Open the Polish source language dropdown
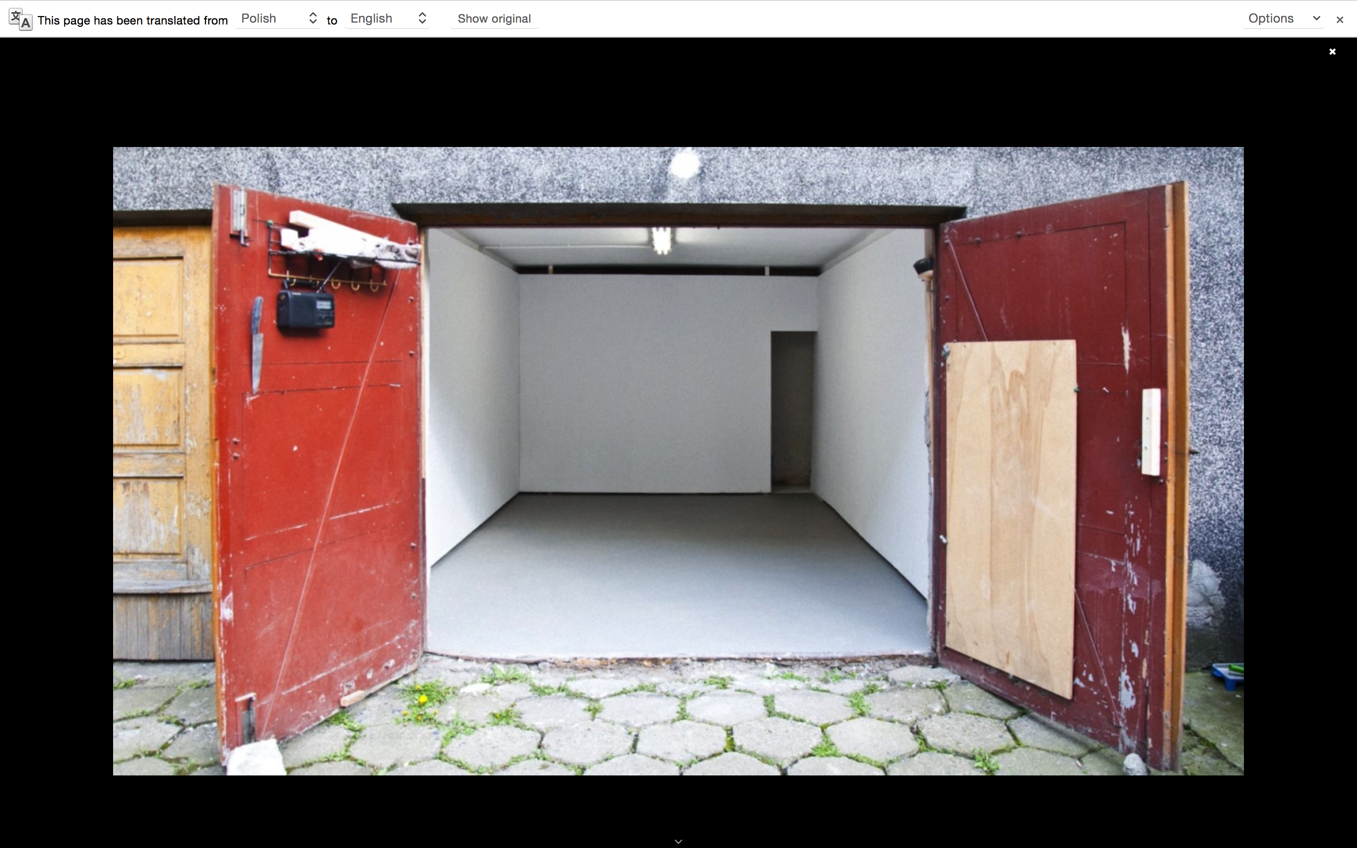 [x=278, y=18]
